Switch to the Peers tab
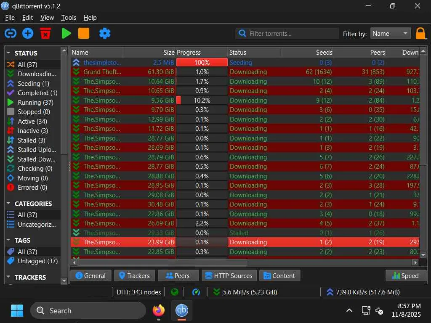This screenshot has width=431, height=323. point(178,276)
